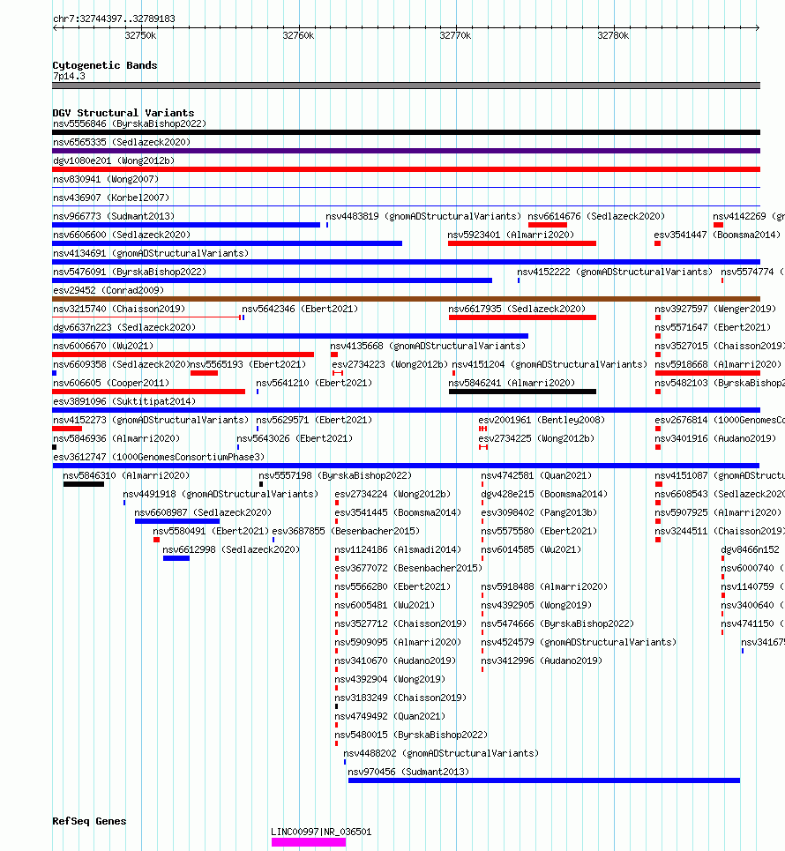
Task: Open nsv5918488 (Almarri2020) label
Action: point(544,586)
